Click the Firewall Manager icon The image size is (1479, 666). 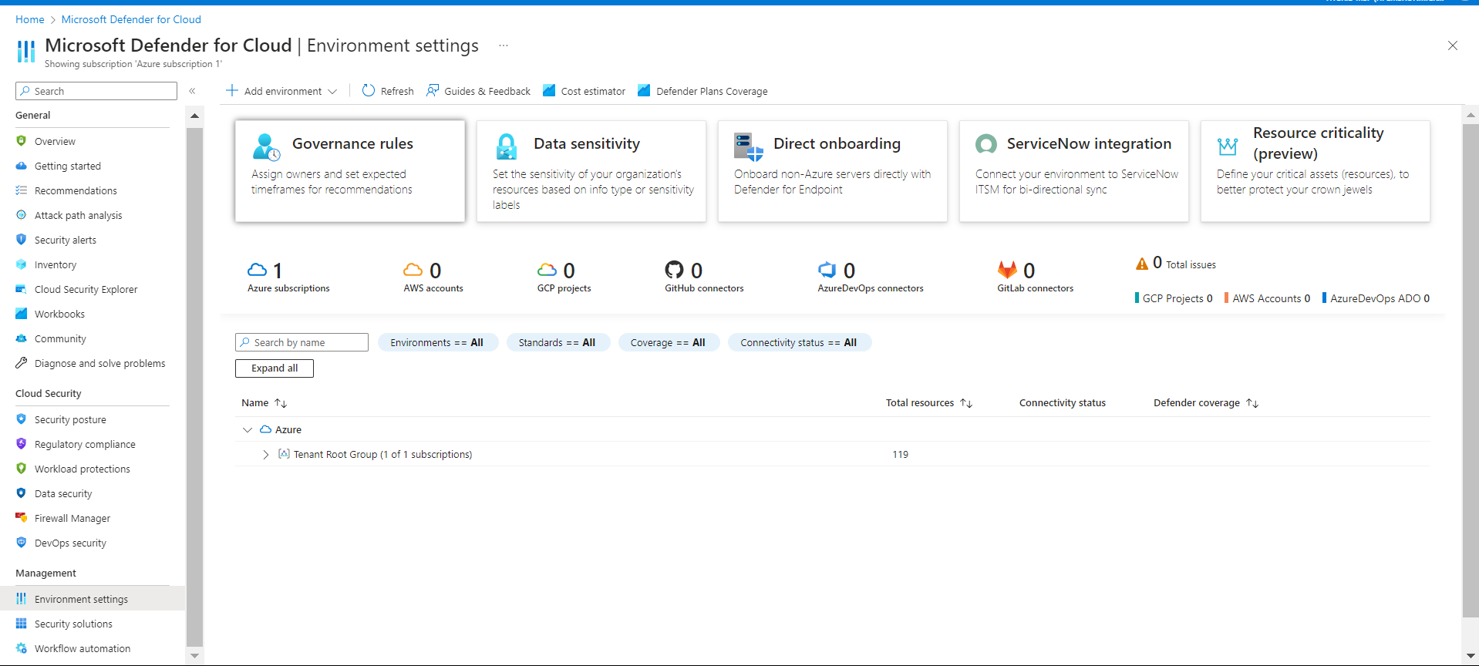[x=21, y=518]
